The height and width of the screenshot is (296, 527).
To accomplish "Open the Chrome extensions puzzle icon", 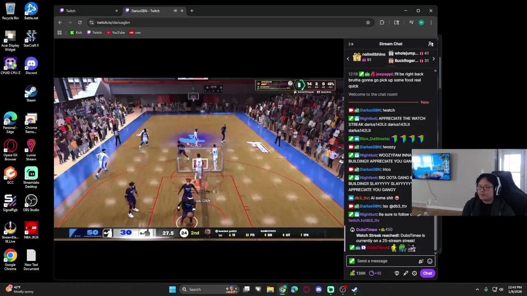I will pos(382,23).
